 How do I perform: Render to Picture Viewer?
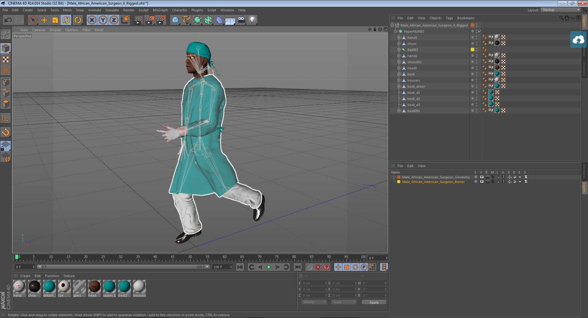pos(150,20)
